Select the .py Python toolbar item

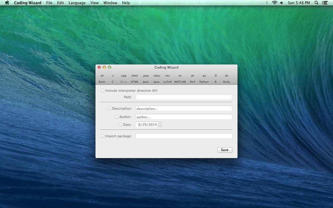pyautogui.click(x=204, y=79)
